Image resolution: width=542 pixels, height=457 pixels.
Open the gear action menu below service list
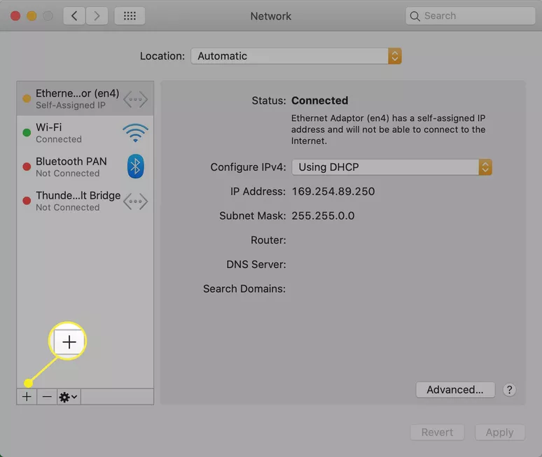tap(69, 397)
